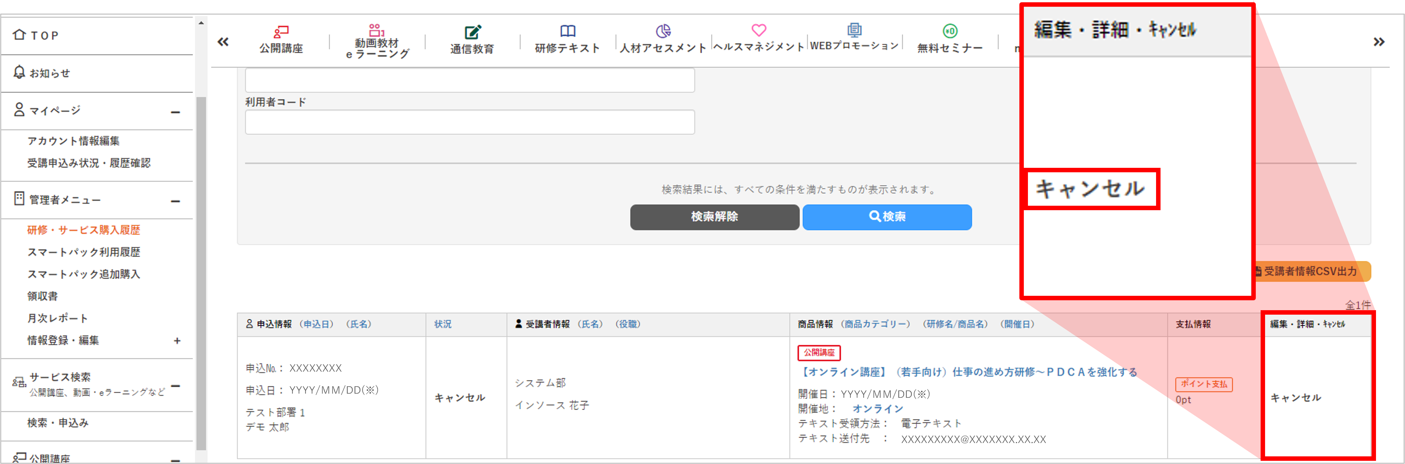Screen dimensions: 1405x464
Task: Collapse the サービス検索 section
Action: tap(175, 385)
